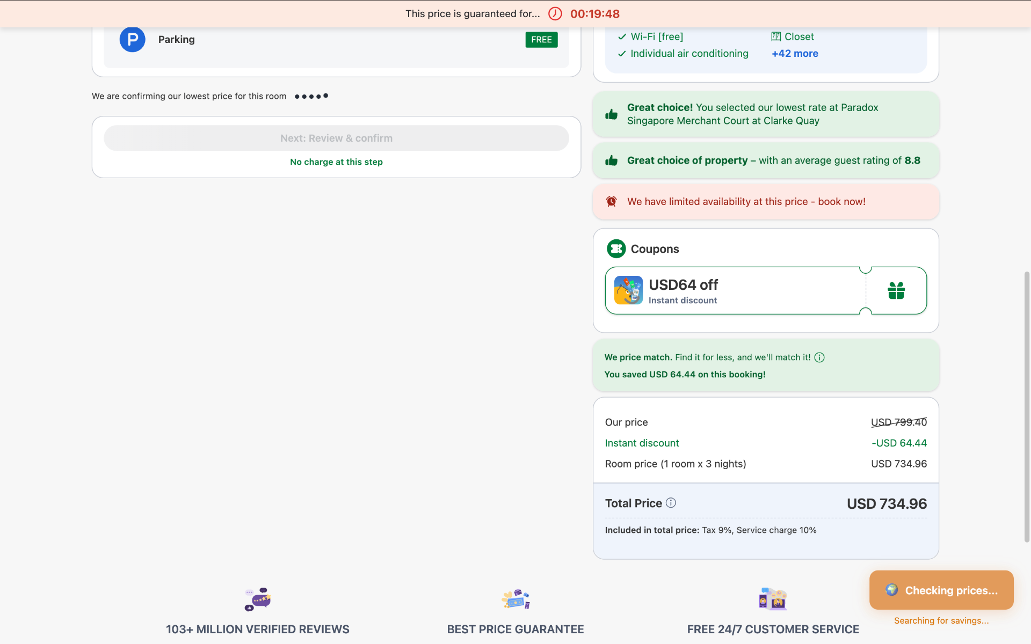The height and width of the screenshot is (644, 1031).
Task: Click the green FREE parking badge
Action: pos(541,40)
